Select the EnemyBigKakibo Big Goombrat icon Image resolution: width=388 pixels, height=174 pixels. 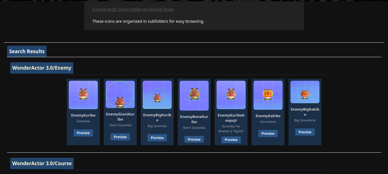305,92
